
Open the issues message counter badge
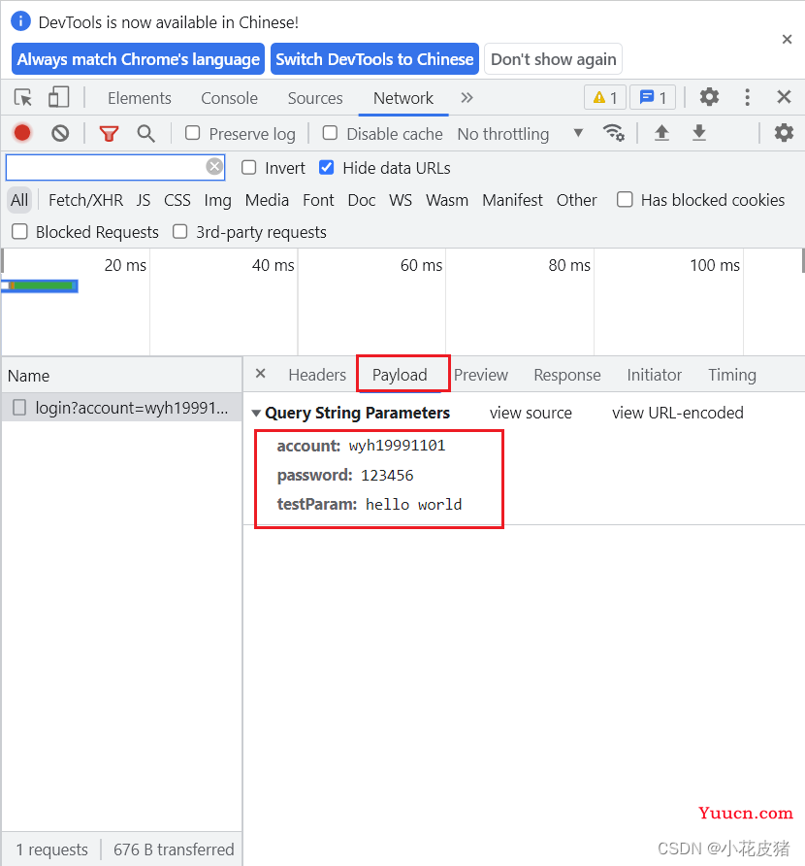(x=653, y=98)
